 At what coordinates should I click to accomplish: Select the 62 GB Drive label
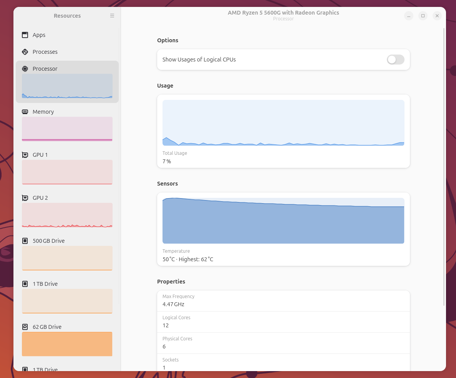[x=47, y=327]
